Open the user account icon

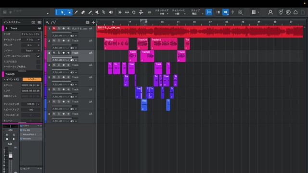270,12
